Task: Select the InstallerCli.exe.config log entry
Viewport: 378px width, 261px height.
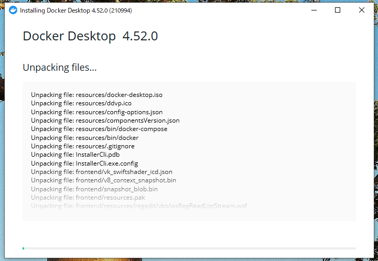Action: click(x=84, y=164)
